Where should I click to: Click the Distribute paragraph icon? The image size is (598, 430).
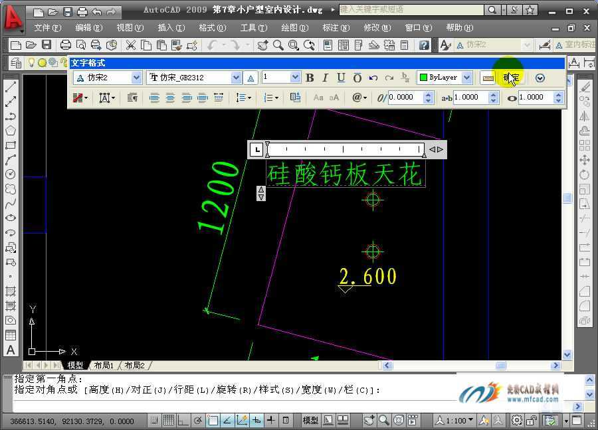219,98
